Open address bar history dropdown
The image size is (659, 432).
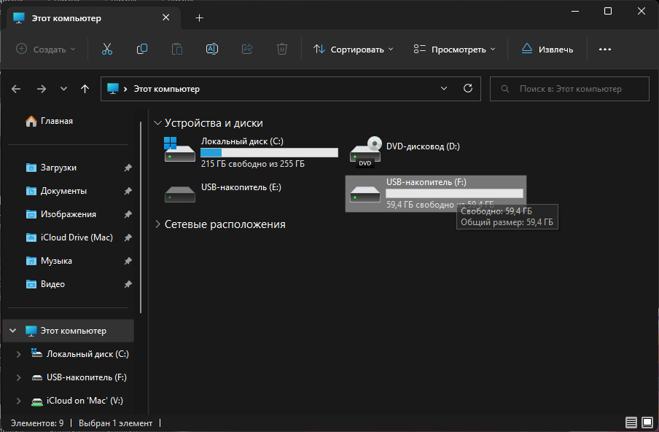tap(444, 89)
